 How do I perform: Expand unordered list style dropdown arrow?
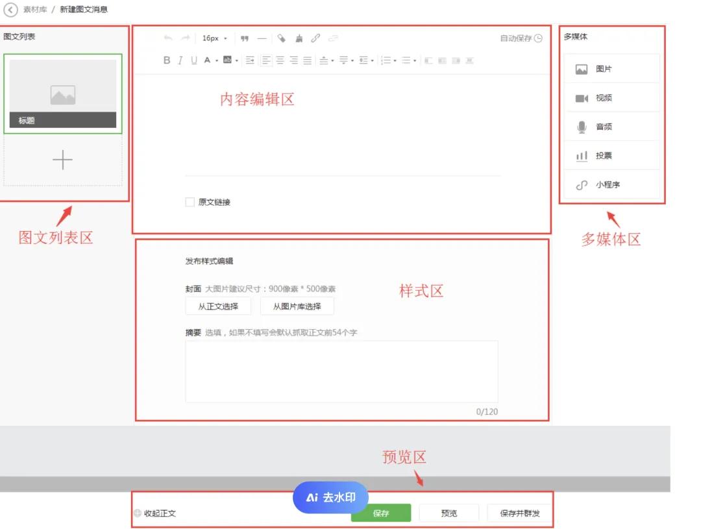pyautogui.click(x=415, y=61)
